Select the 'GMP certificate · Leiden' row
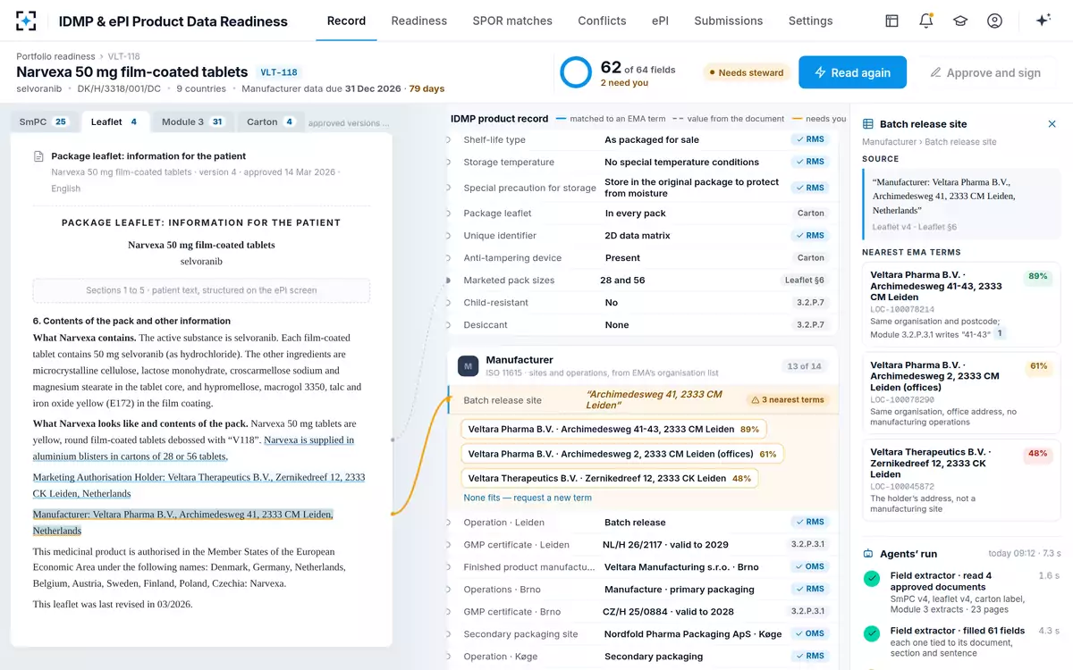 [643, 544]
